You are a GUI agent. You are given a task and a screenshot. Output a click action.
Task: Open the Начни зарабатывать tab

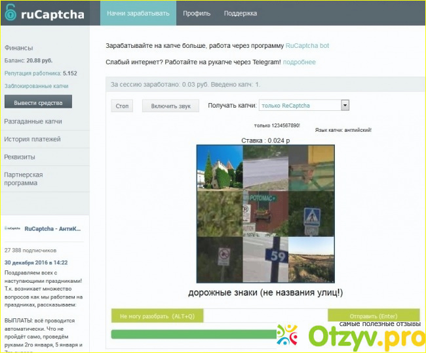point(138,13)
